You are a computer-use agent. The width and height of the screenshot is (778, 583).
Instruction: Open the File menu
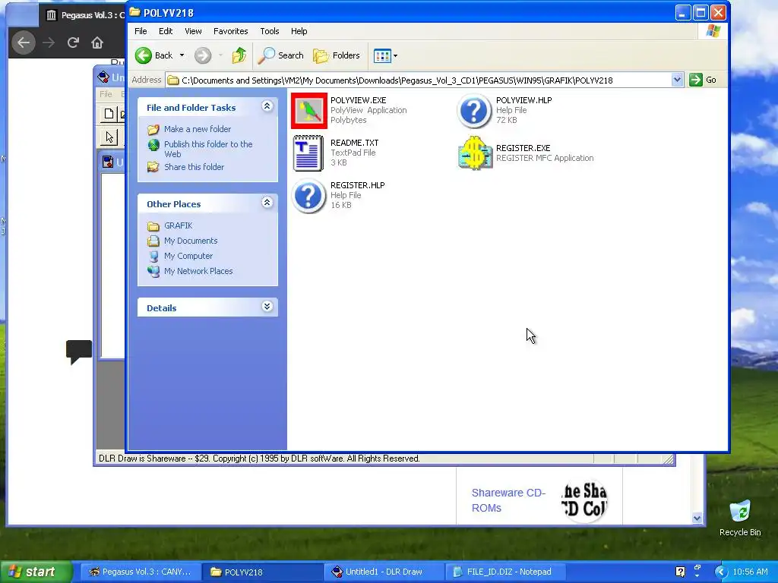click(141, 30)
